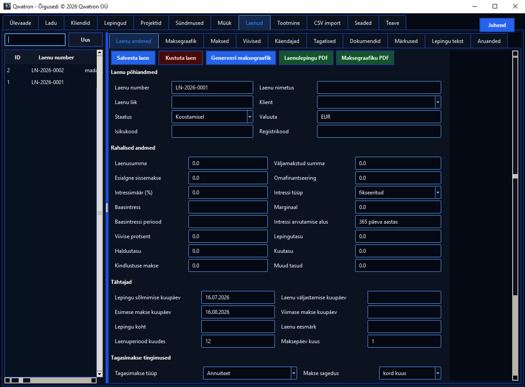Viewport: 525px width, 387px height.
Task: Open the Makse sagedus dropdown
Action: 438,373
